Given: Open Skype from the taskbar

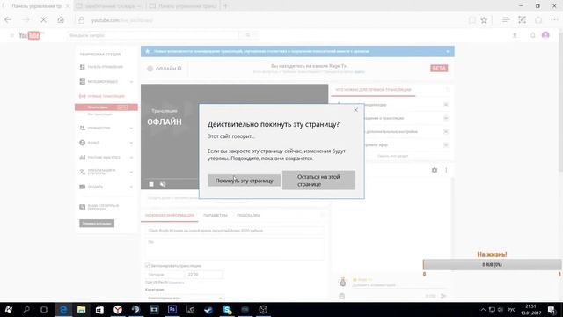Looking at the screenshot, I should click(227, 309).
